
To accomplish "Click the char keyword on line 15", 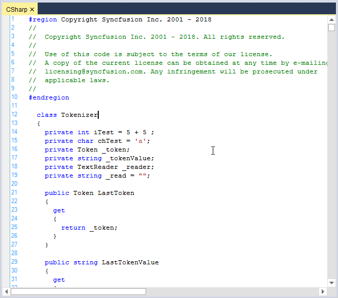I will click(86, 141).
